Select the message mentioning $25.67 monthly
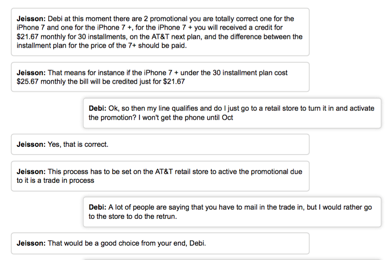This screenshot has height=260, width=392. tap(160, 77)
